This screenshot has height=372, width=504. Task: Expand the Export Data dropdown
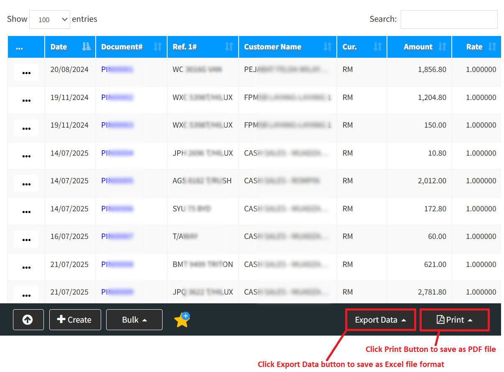pyautogui.click(x=380, y=320)
